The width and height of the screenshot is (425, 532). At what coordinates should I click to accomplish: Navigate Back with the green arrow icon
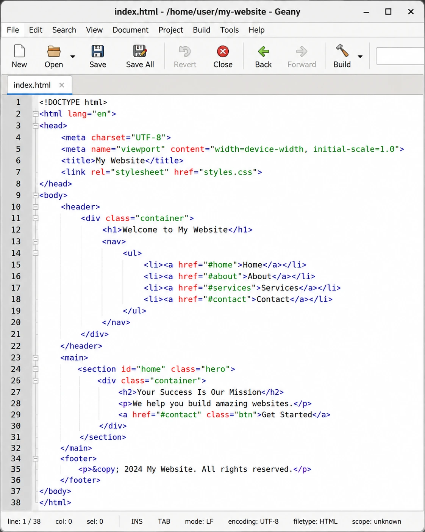[x=263, y=51]
